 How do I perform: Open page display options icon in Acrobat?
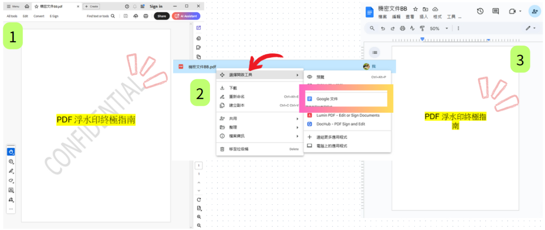tap(199, 208)
